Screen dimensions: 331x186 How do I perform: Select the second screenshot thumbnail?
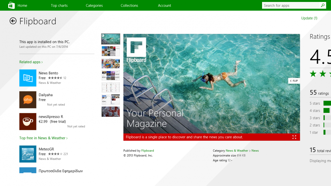[x=111, y=51]
